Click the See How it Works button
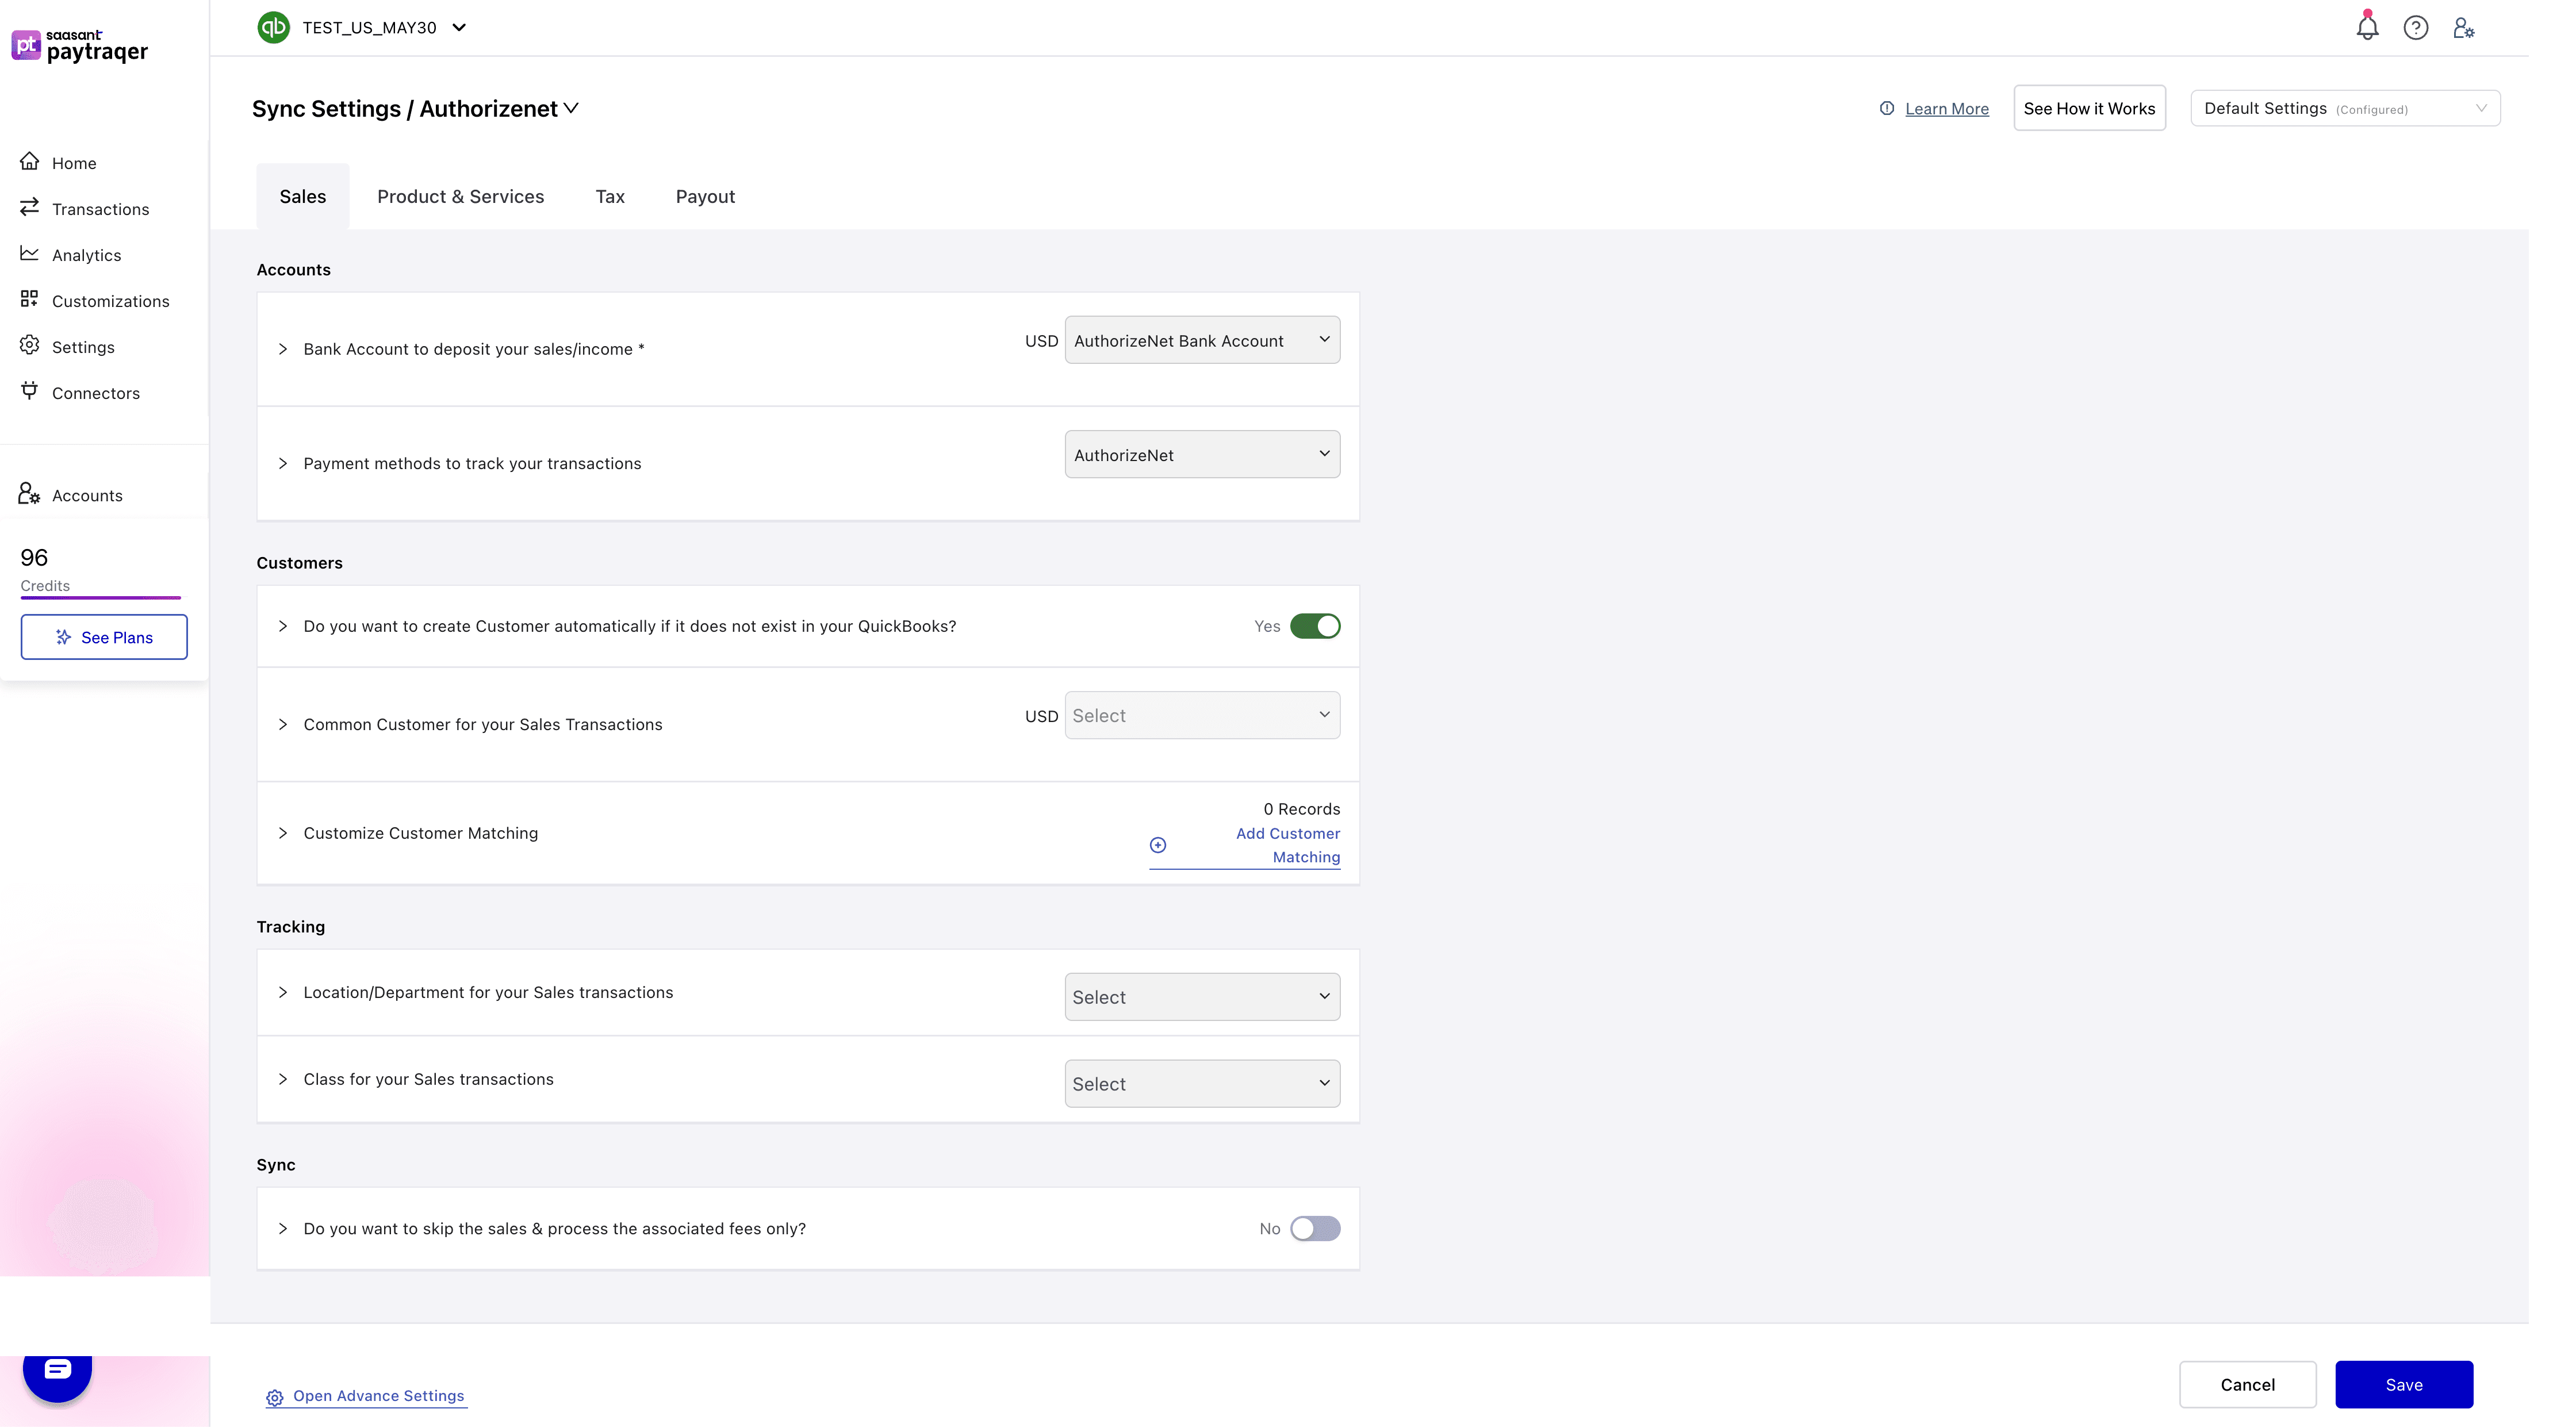Viewport: 2576px width, 1428px height. 2089,108
